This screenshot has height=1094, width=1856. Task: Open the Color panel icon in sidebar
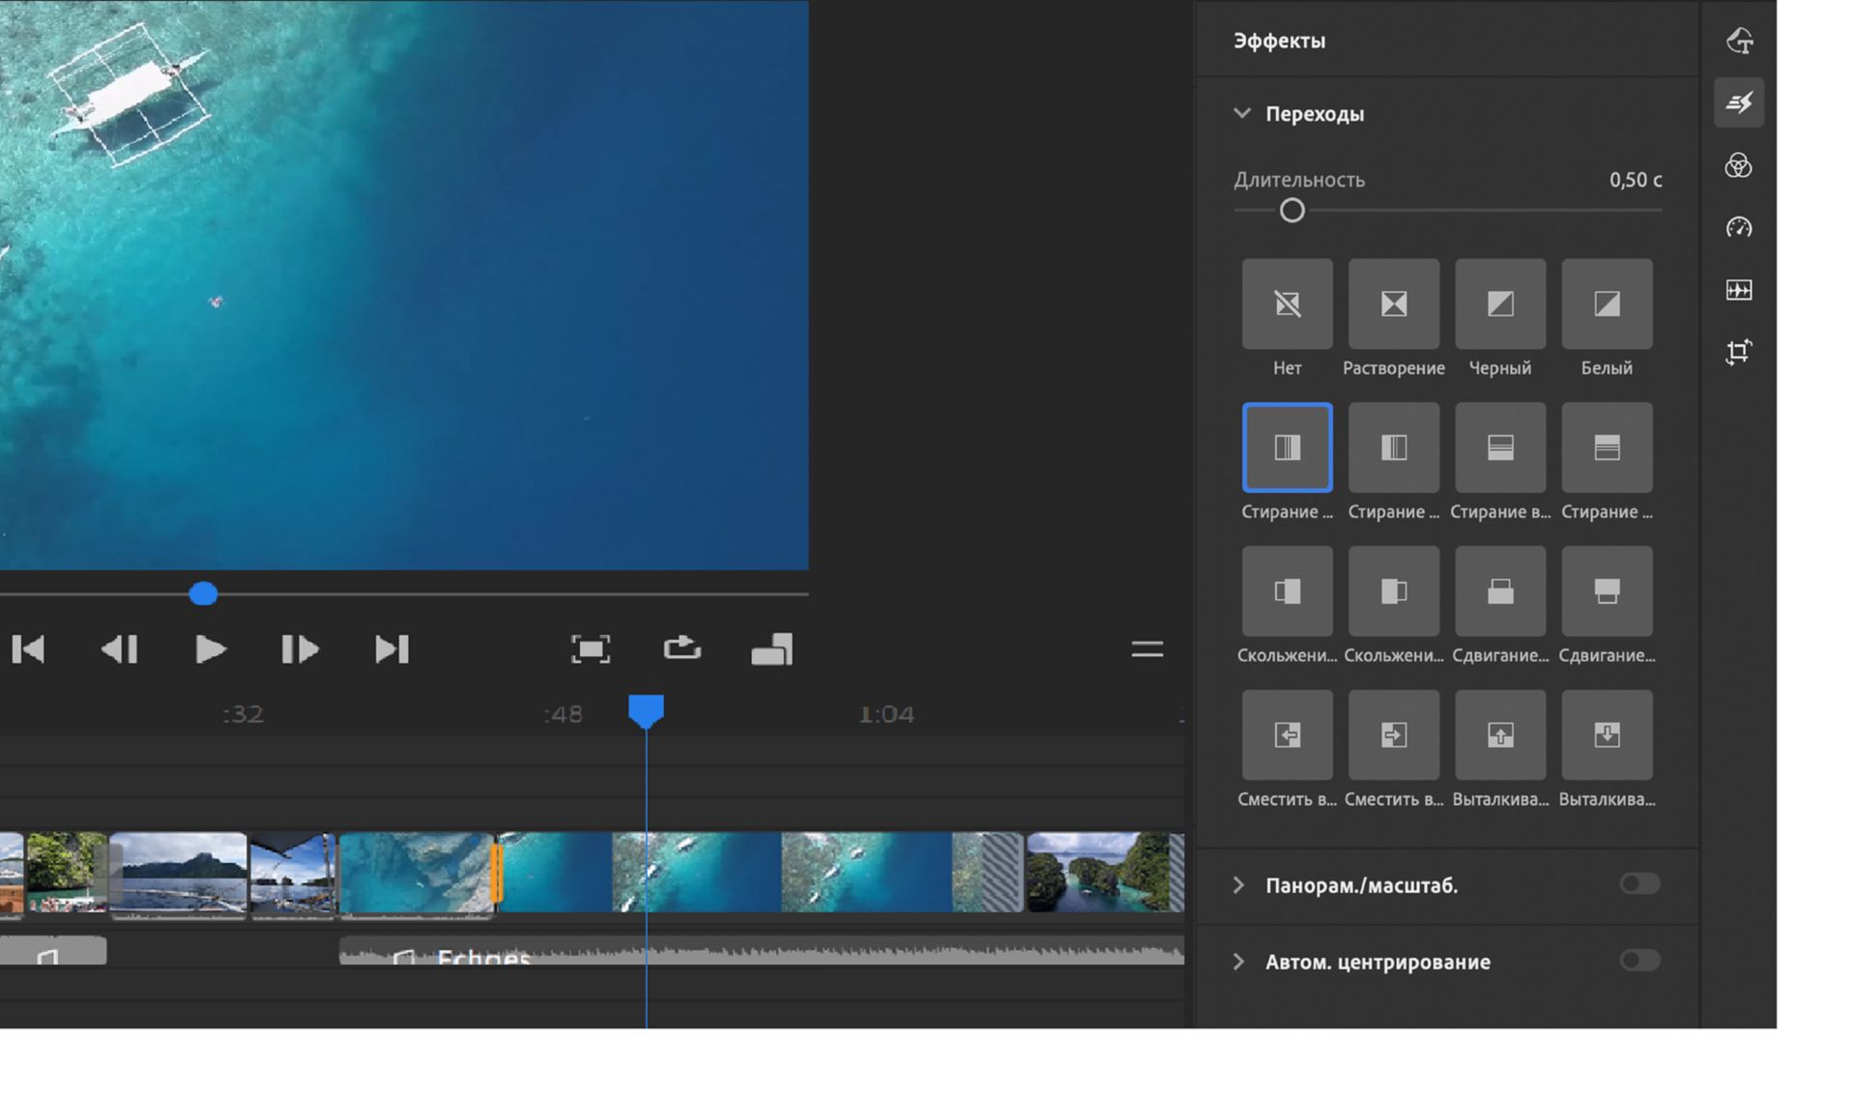1738,165
